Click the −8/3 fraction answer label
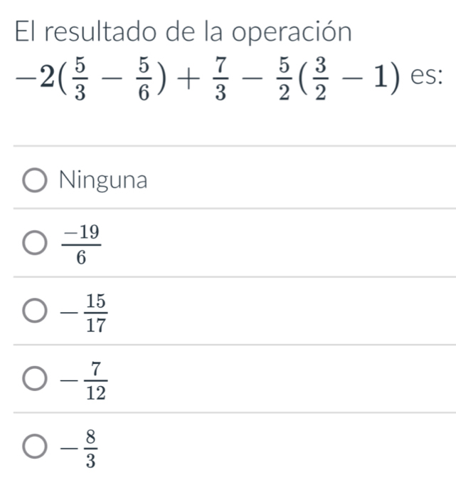The width and height of the screenshot is (456, 483). [79, 449]
